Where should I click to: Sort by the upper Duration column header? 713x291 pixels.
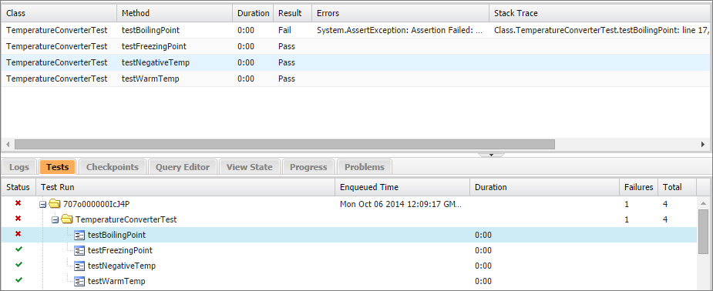click(253, 13)
